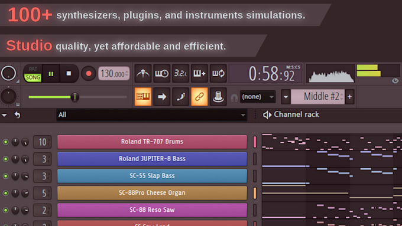Add a new pattern with plus button
402x226 pixels.
(x=350, y=97)
